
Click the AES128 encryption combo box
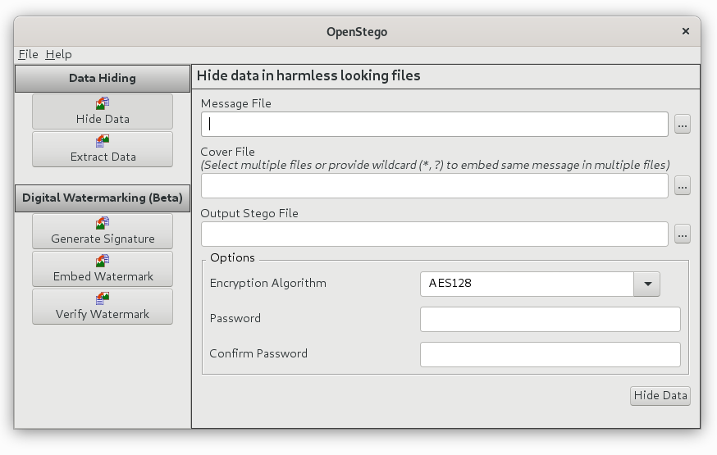pyautogui.click(x=526, y=284)
